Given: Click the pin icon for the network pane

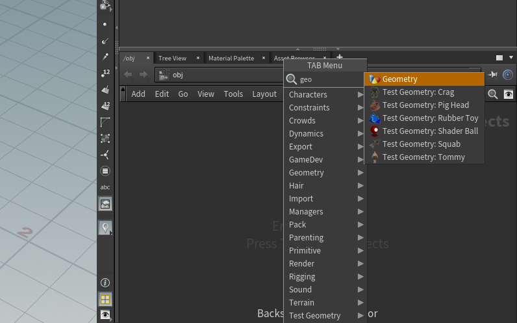Looking at the screenshot, I should click(493, 75).
